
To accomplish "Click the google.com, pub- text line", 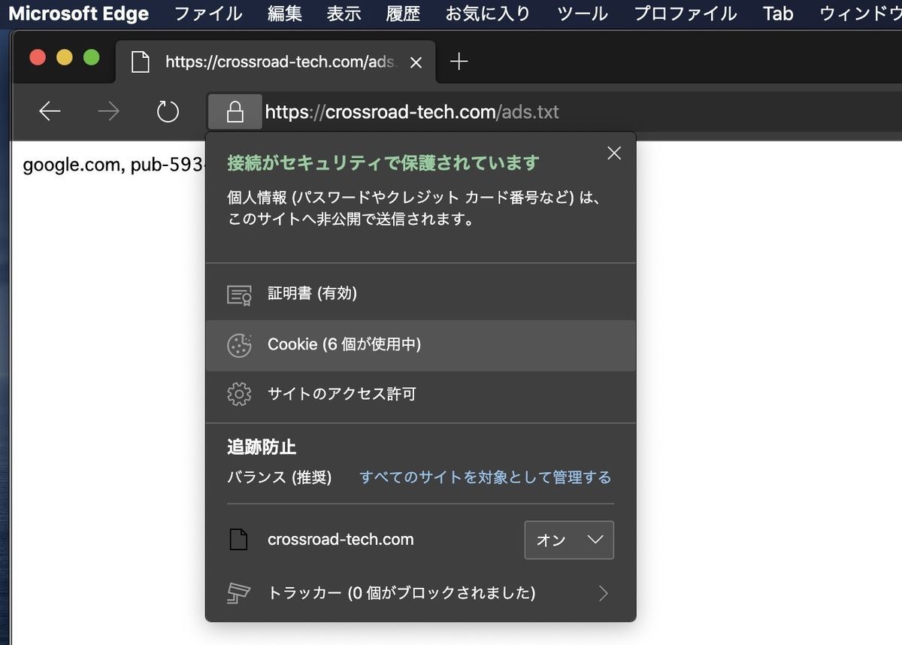I will 114,165.
